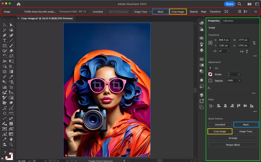Select the Type tool
Screen dimensions: 261x162
tap(5, 40)
